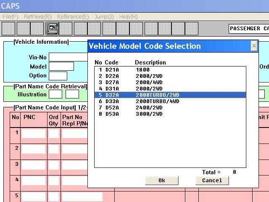Image resolution: width=269 pixels, height=202 pixels.
Task: Click the PNC field in row 3
Action: tap(34, 165)
